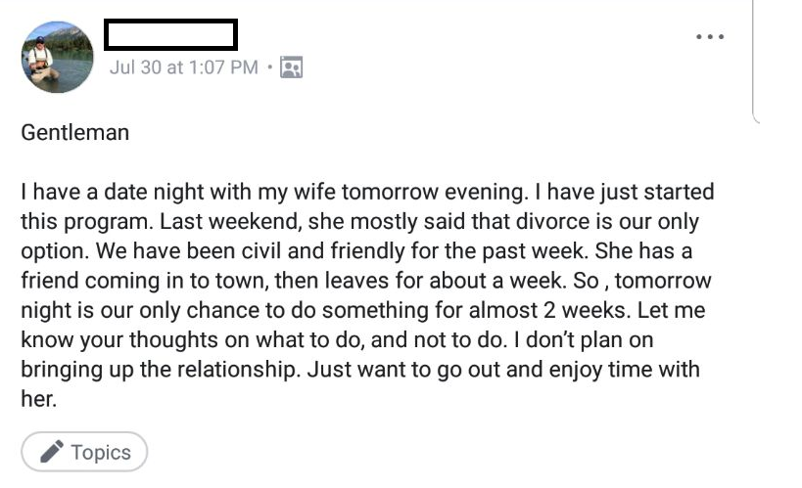Click the group members privacy icon

coord(291,67)
